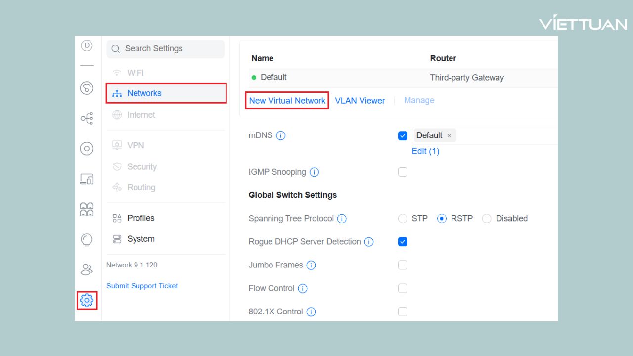This screenshot has height=356, width=633.
Task: Click the info icon next to Jumbo Frames
Action: pos(311,265)
